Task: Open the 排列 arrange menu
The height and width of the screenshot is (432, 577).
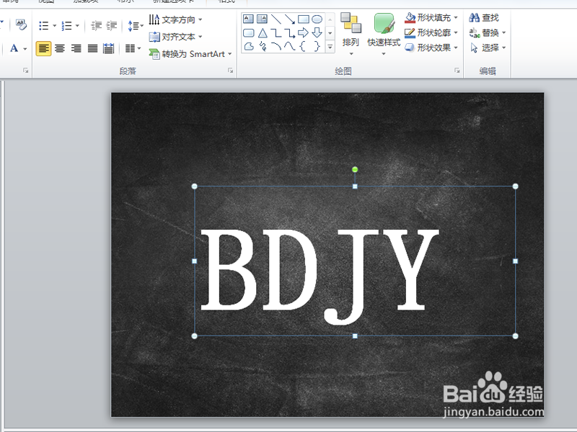Action: click(351, 35)
